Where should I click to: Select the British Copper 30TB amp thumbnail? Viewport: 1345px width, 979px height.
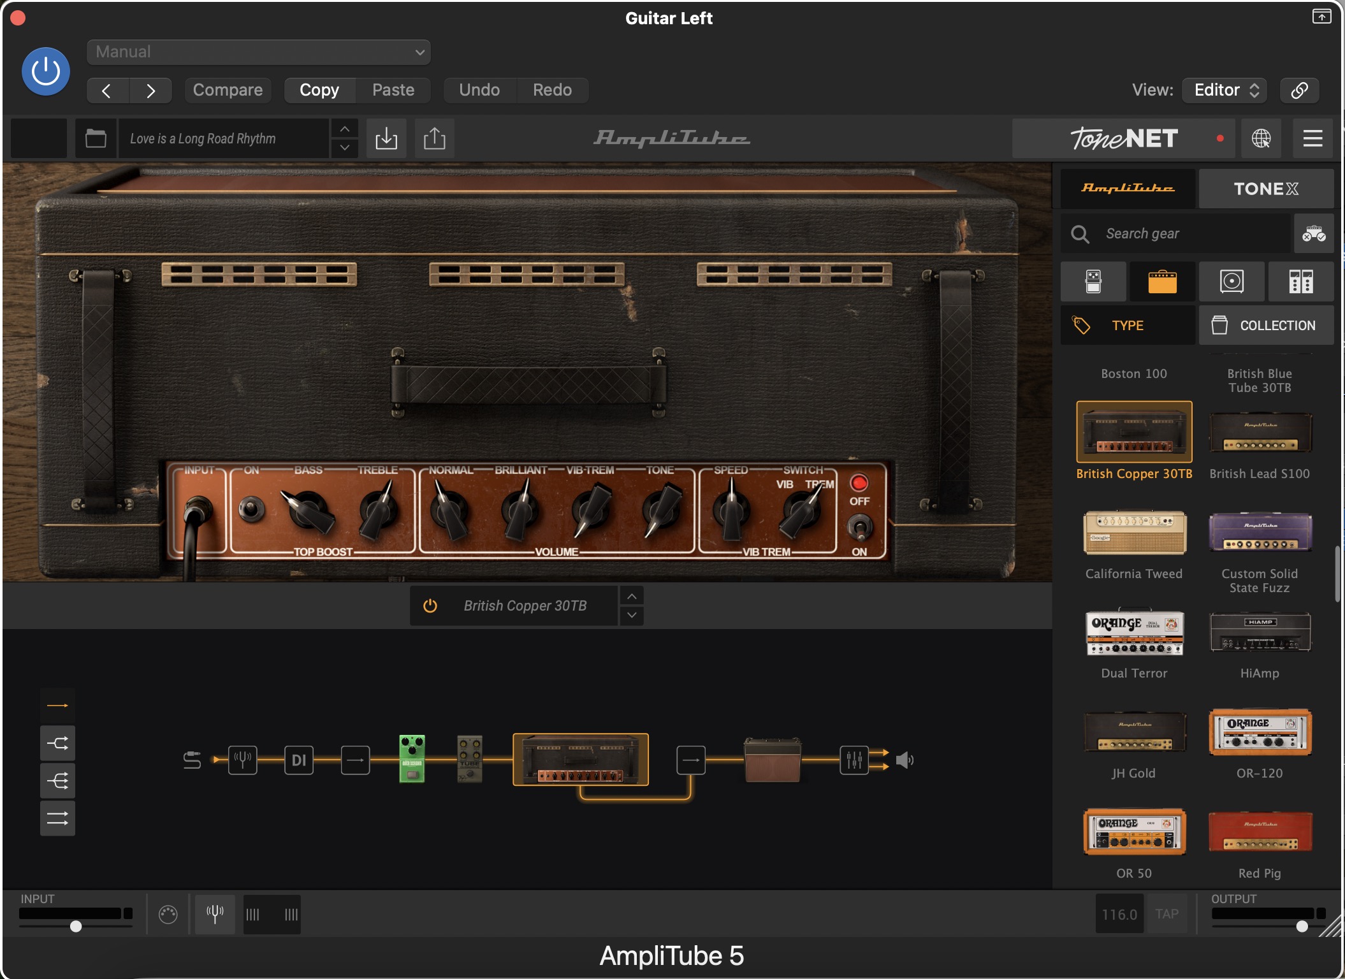1134,431
